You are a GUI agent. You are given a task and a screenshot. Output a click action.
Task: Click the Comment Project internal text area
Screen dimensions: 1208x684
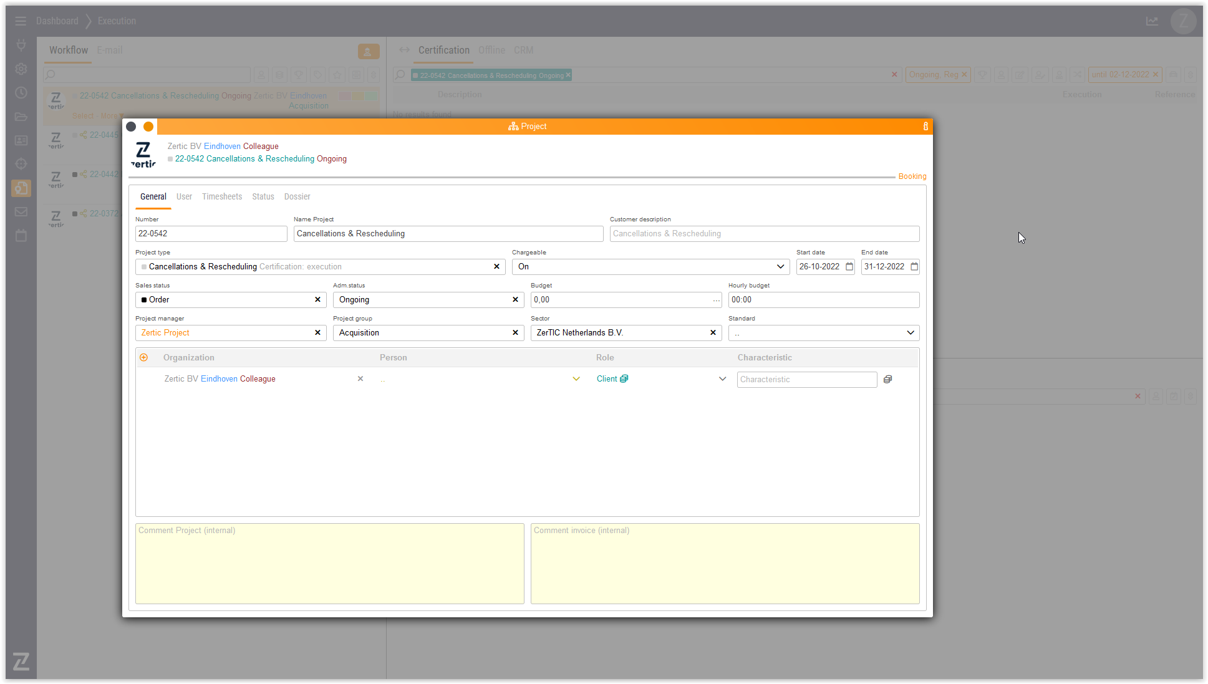[x=329, y=563]
